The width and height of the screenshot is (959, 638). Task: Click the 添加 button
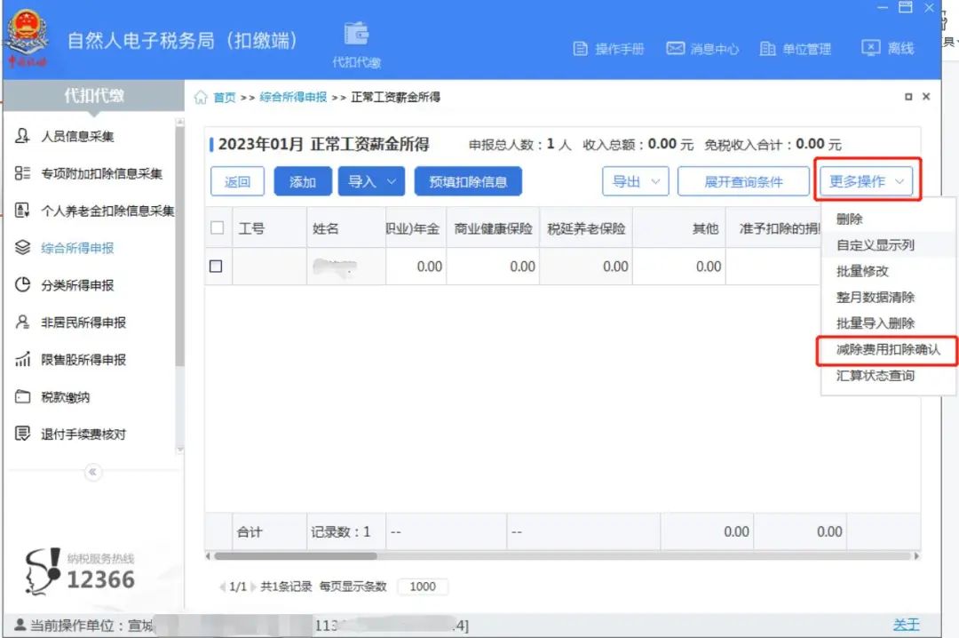(x=303, y=182)
